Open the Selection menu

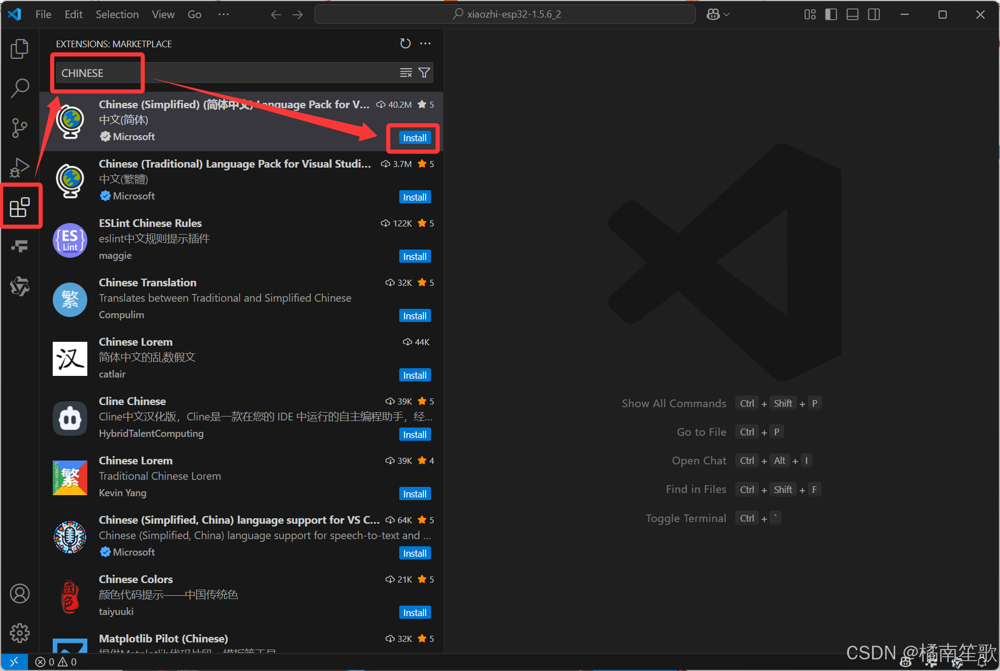[117, 14]
